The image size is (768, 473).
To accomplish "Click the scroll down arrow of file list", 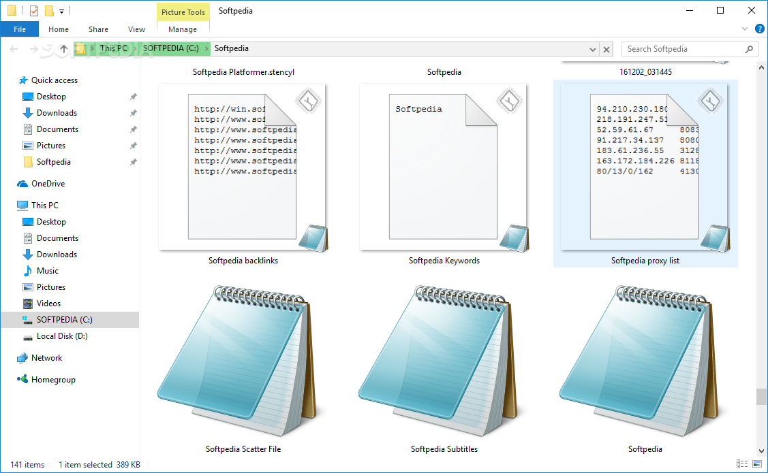I will (761, 451).
